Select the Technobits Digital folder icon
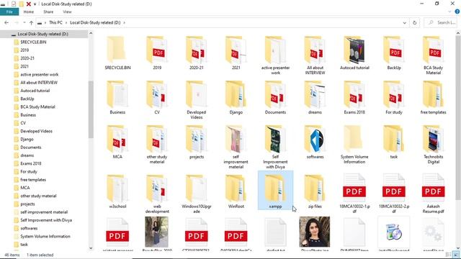 (433, 139)
